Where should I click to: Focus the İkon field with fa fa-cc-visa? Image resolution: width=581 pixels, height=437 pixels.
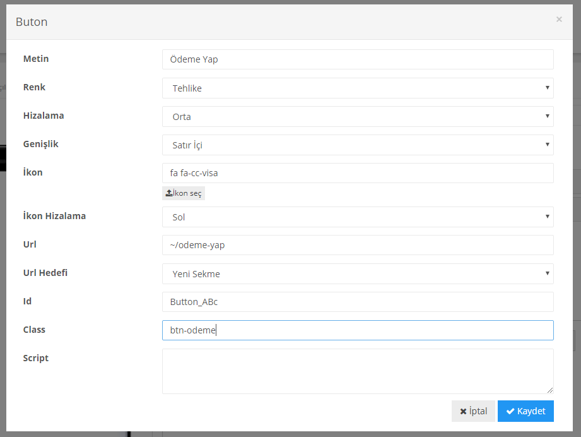pyautogui.click(x=358, y=173)
